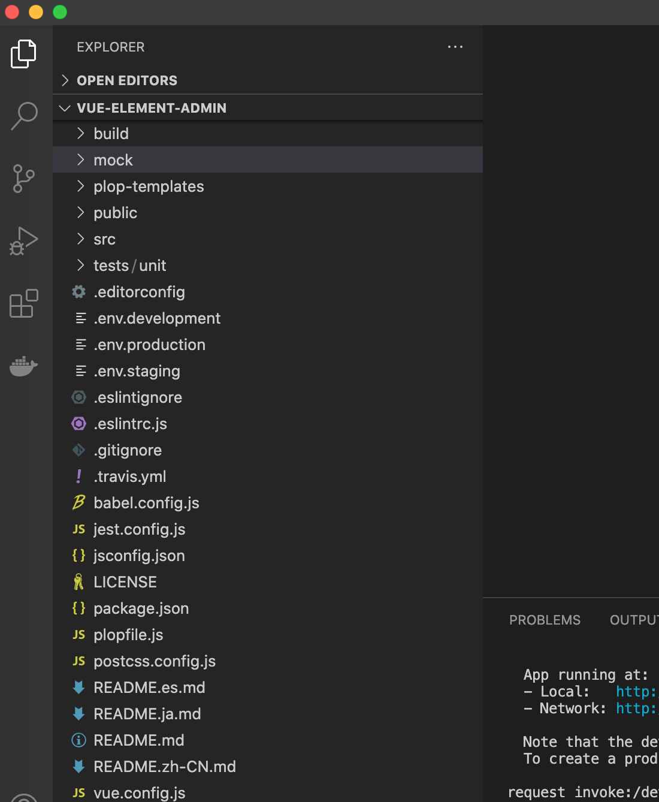
Task: Click the ESLint icon beside .eslintrc.js
Action: [79, 424]
